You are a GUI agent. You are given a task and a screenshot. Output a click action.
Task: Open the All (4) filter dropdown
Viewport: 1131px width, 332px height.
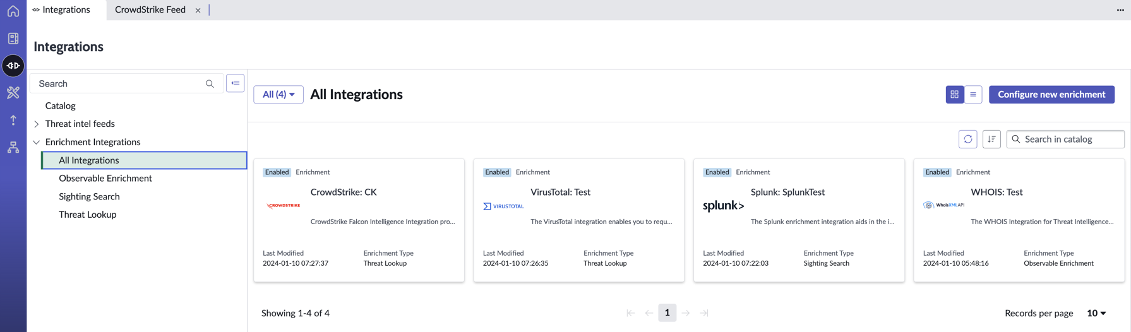click(x=278, y=95)
